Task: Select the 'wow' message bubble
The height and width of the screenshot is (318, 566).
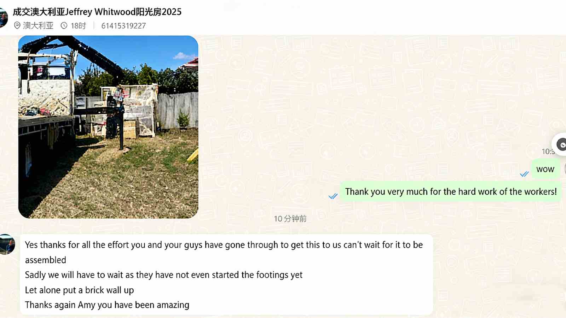Action: click(545, 169)
